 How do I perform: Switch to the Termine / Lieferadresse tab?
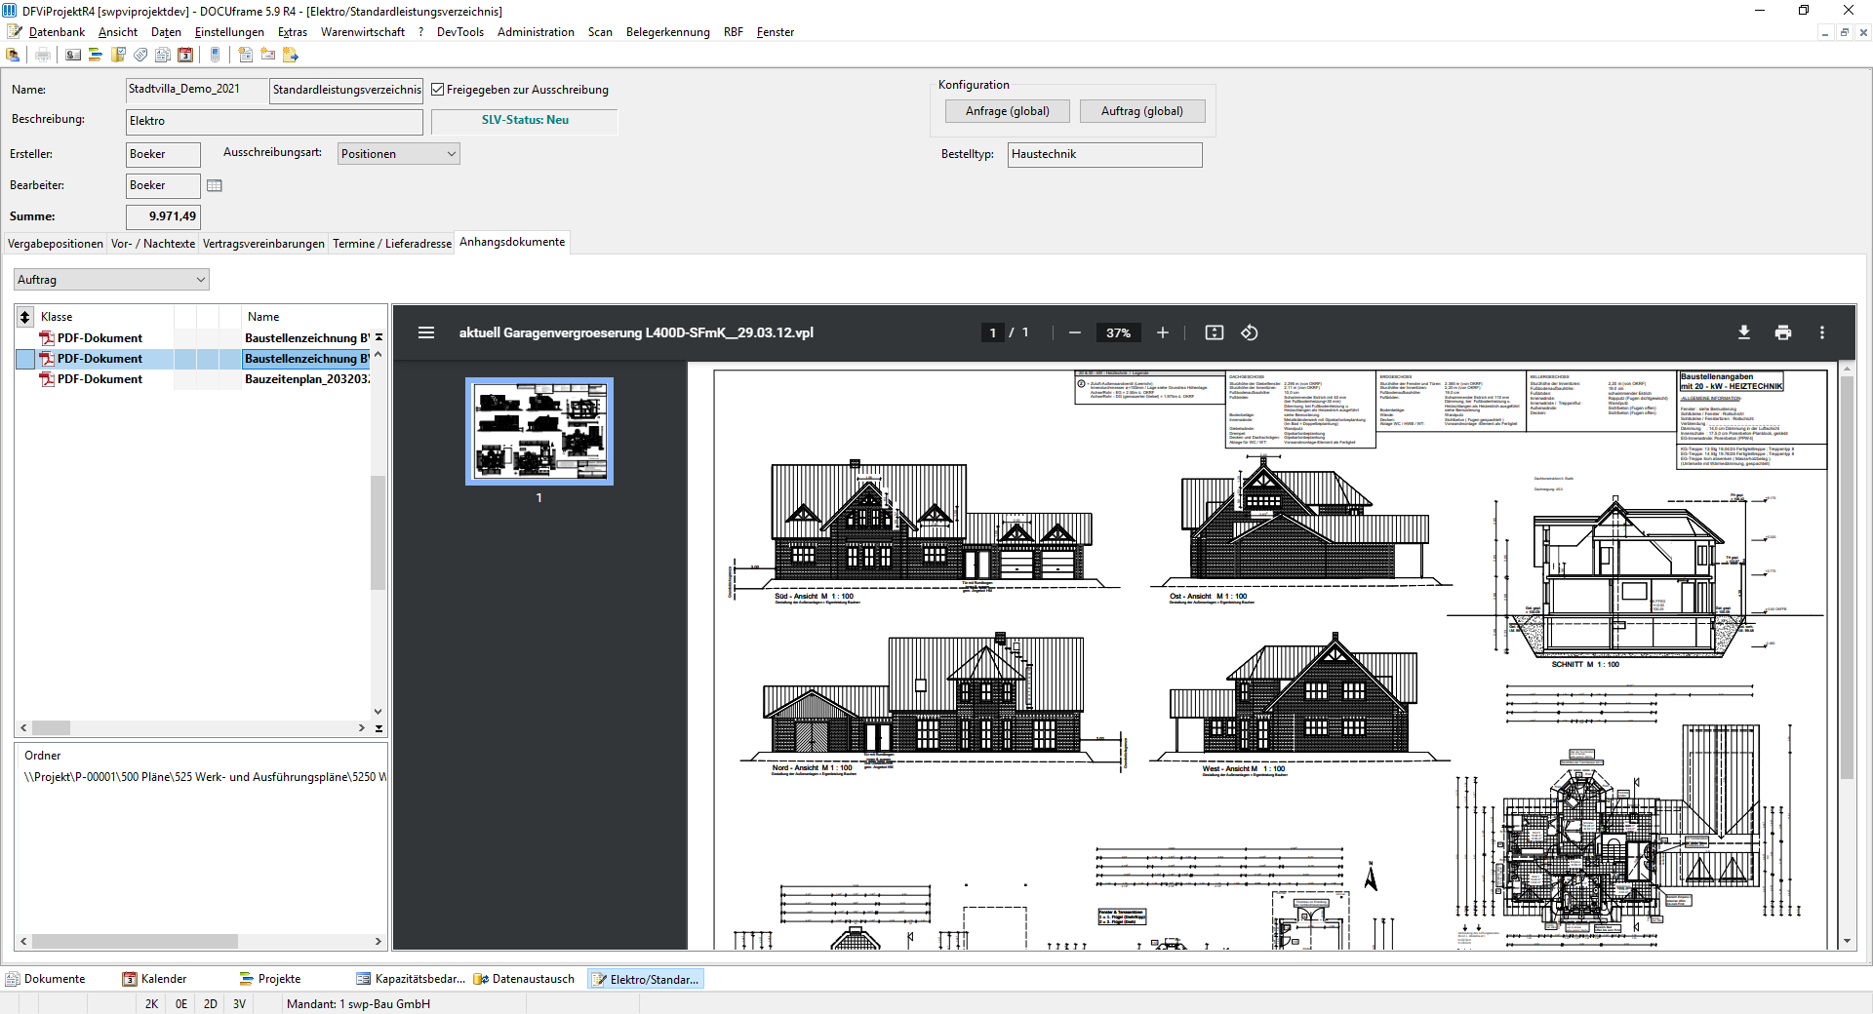(392, 244)
